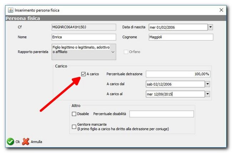Click the red X Annulla icon

26,142
